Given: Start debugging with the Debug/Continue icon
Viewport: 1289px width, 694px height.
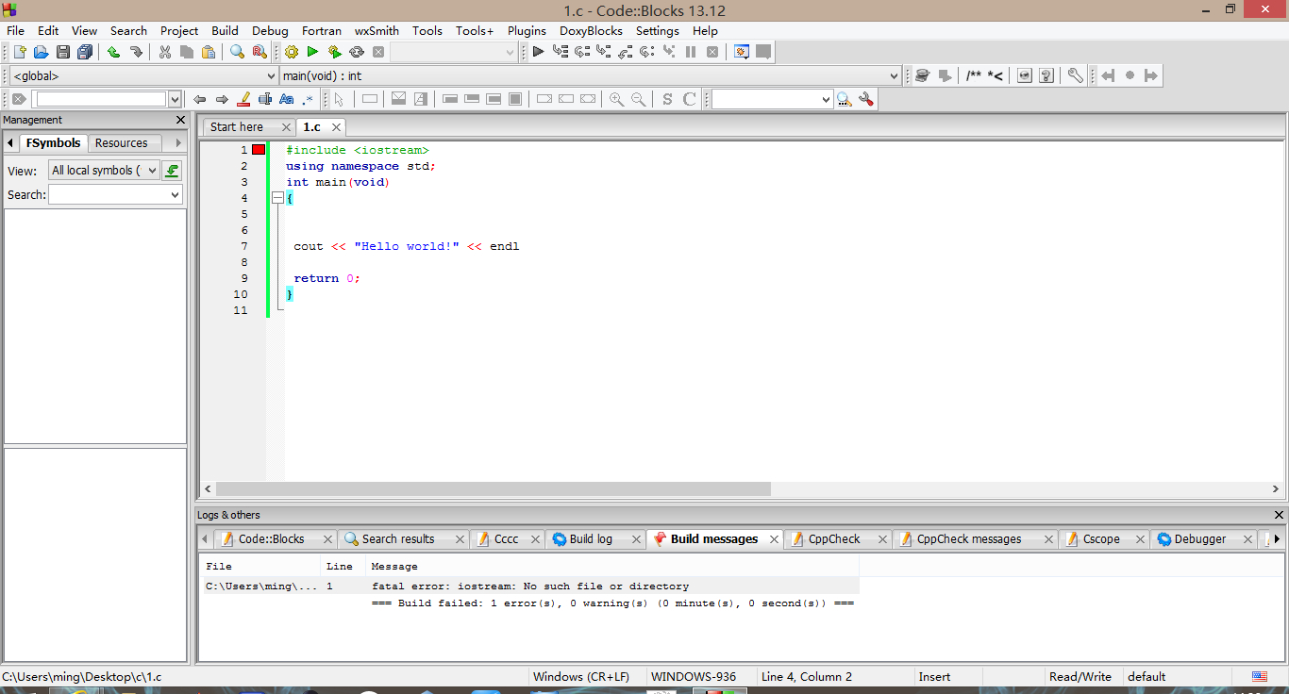Looking at the screenshot, I should pyautogui.click(x=538, y=52).
